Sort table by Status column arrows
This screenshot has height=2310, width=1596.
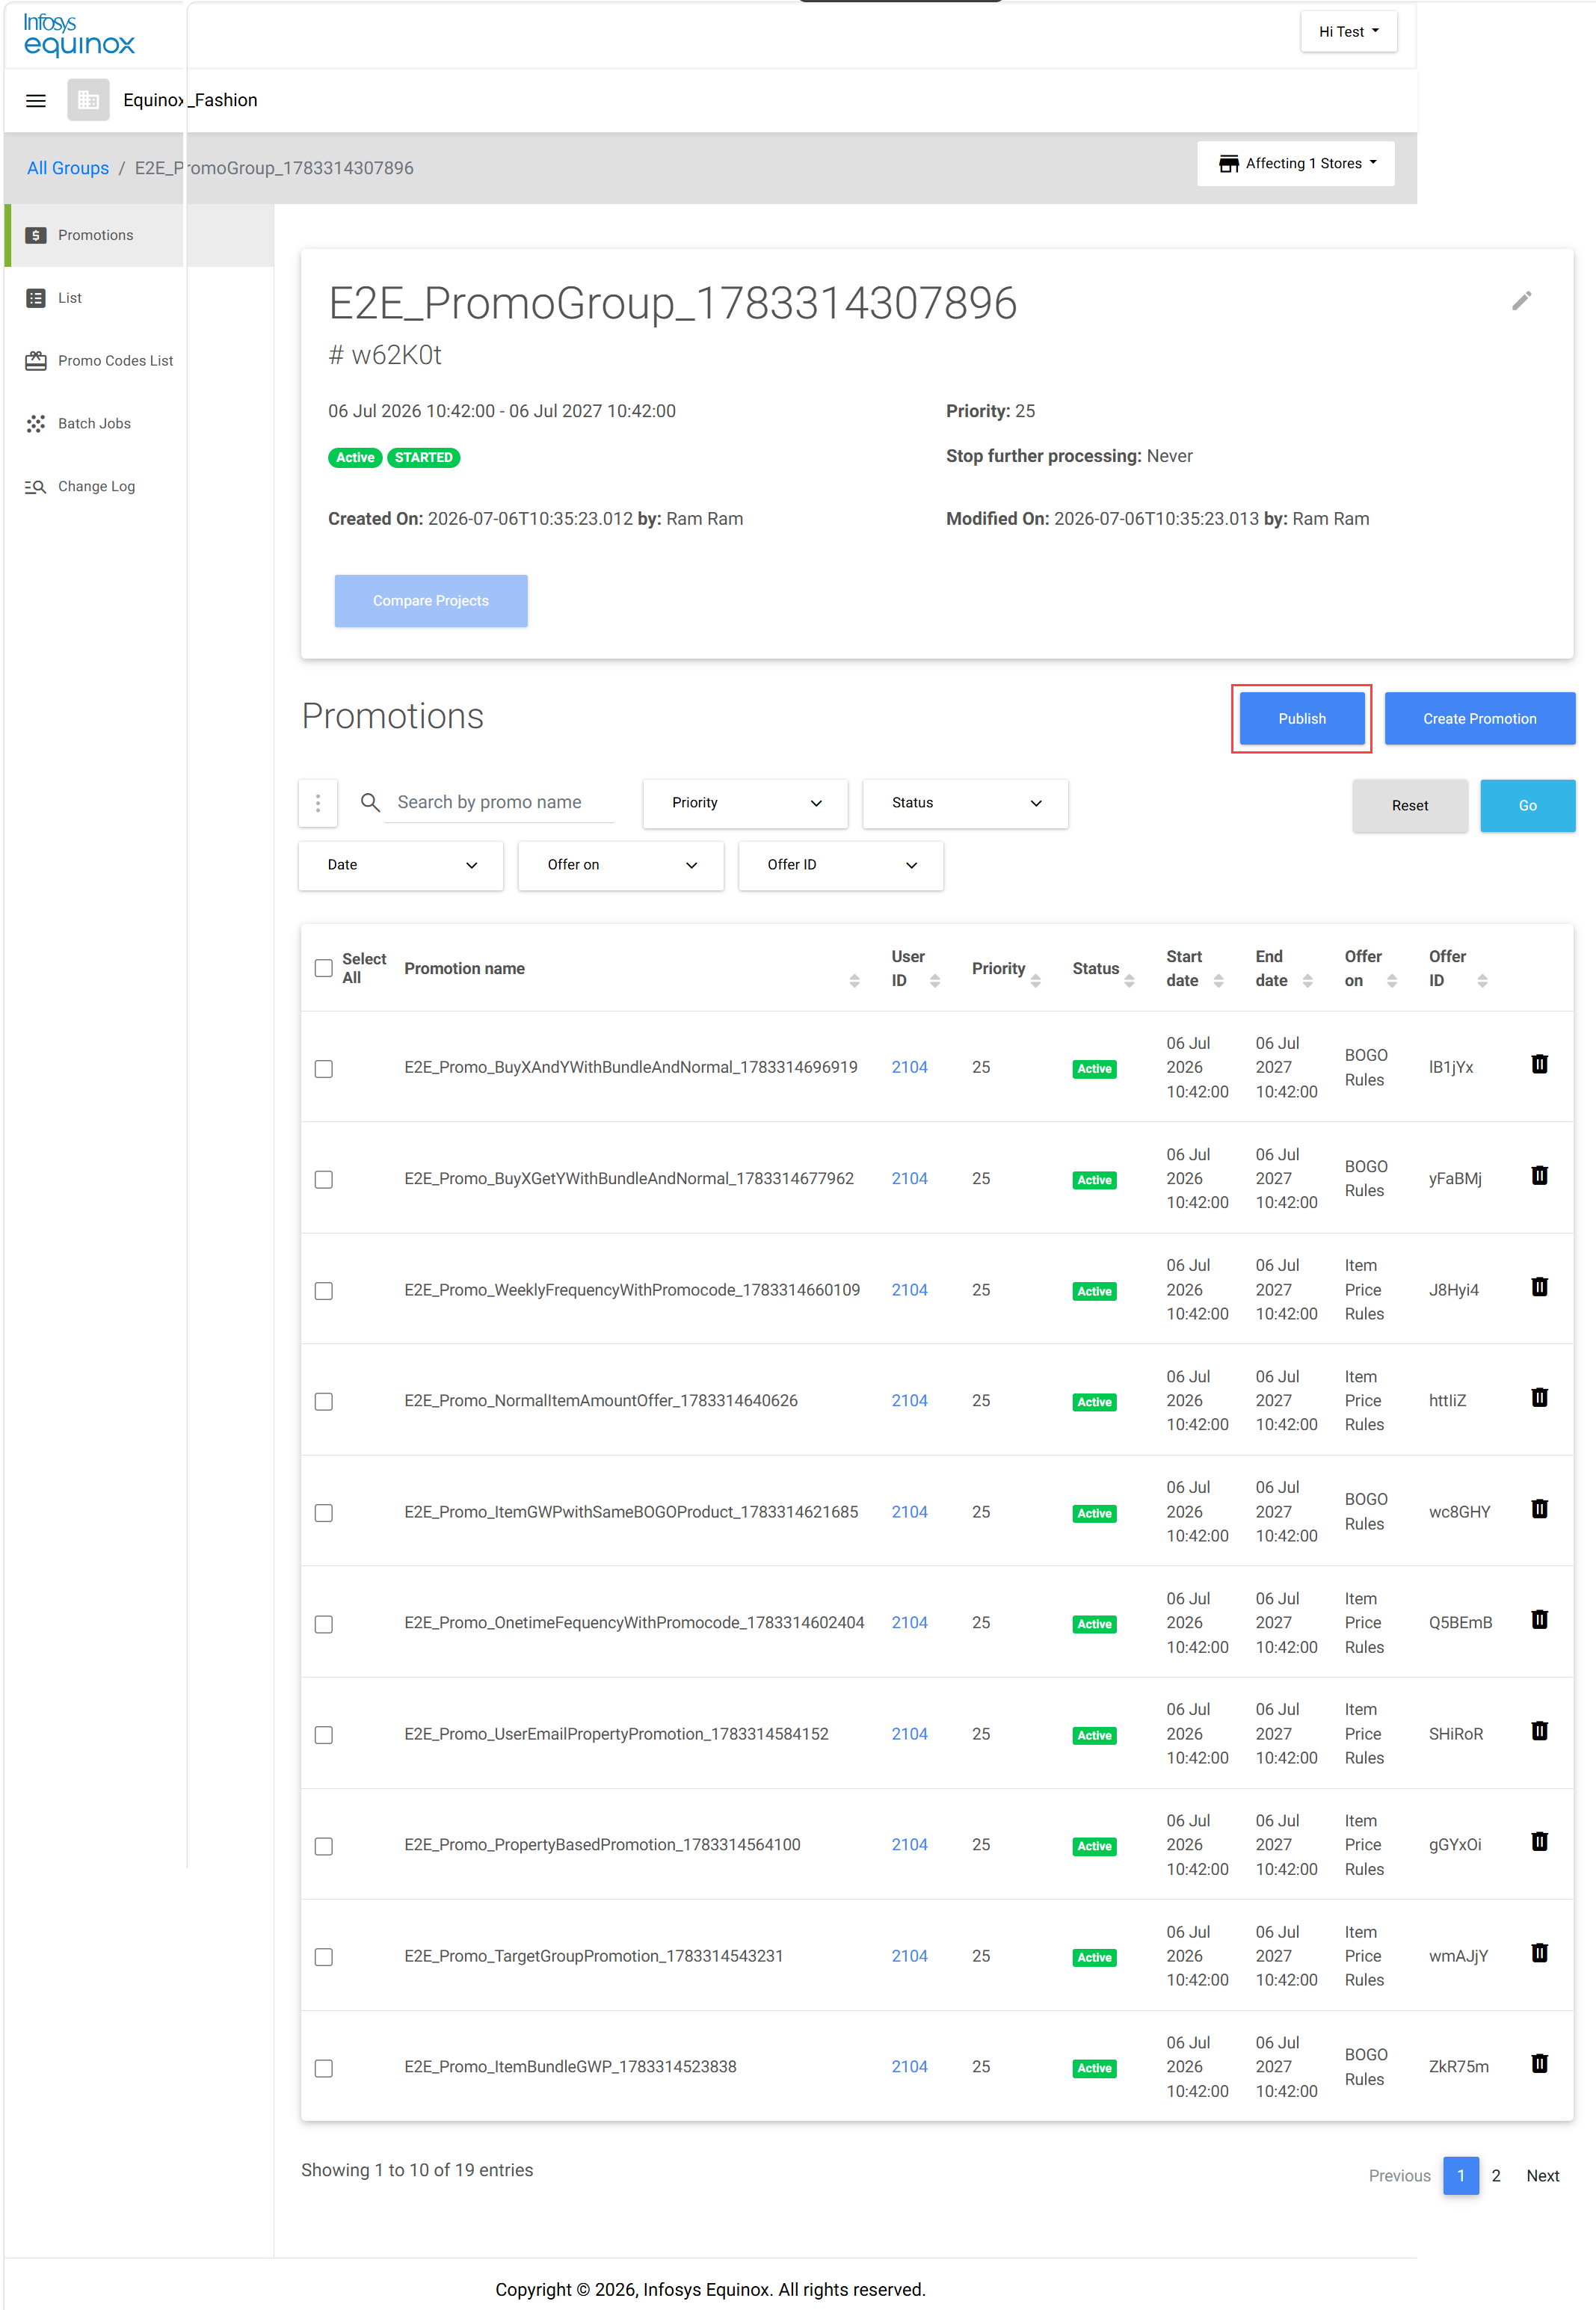pyautogui.click(x=1129, y=981)
